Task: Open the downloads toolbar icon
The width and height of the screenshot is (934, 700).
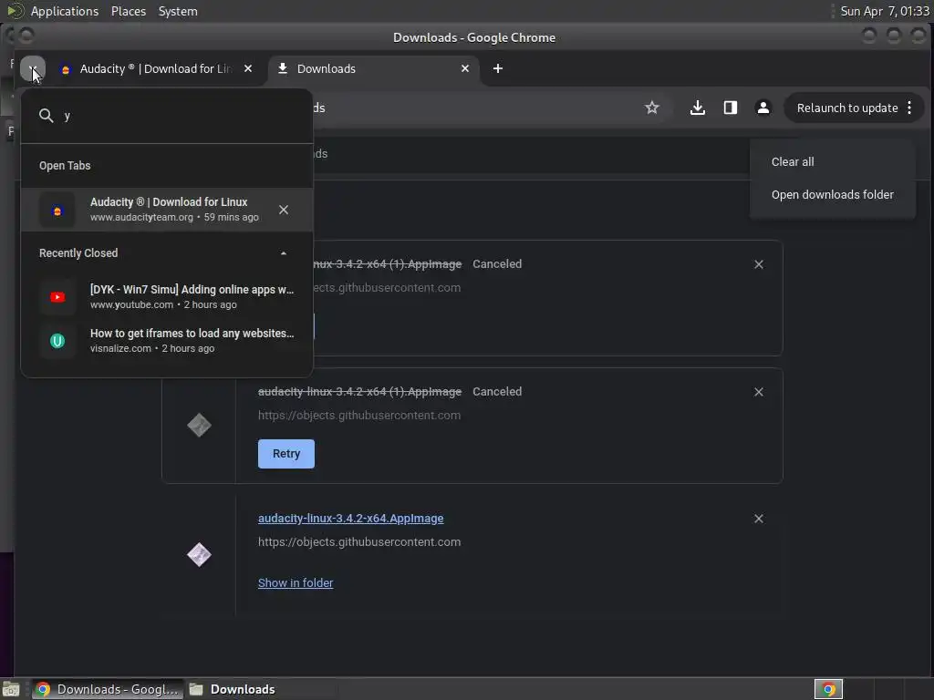Action: pyautogui.click(x=698, y=108)
